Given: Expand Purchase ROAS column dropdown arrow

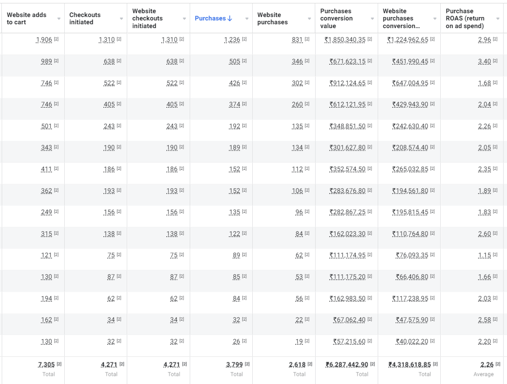Looking at the screenshot, I should point(498,19).
